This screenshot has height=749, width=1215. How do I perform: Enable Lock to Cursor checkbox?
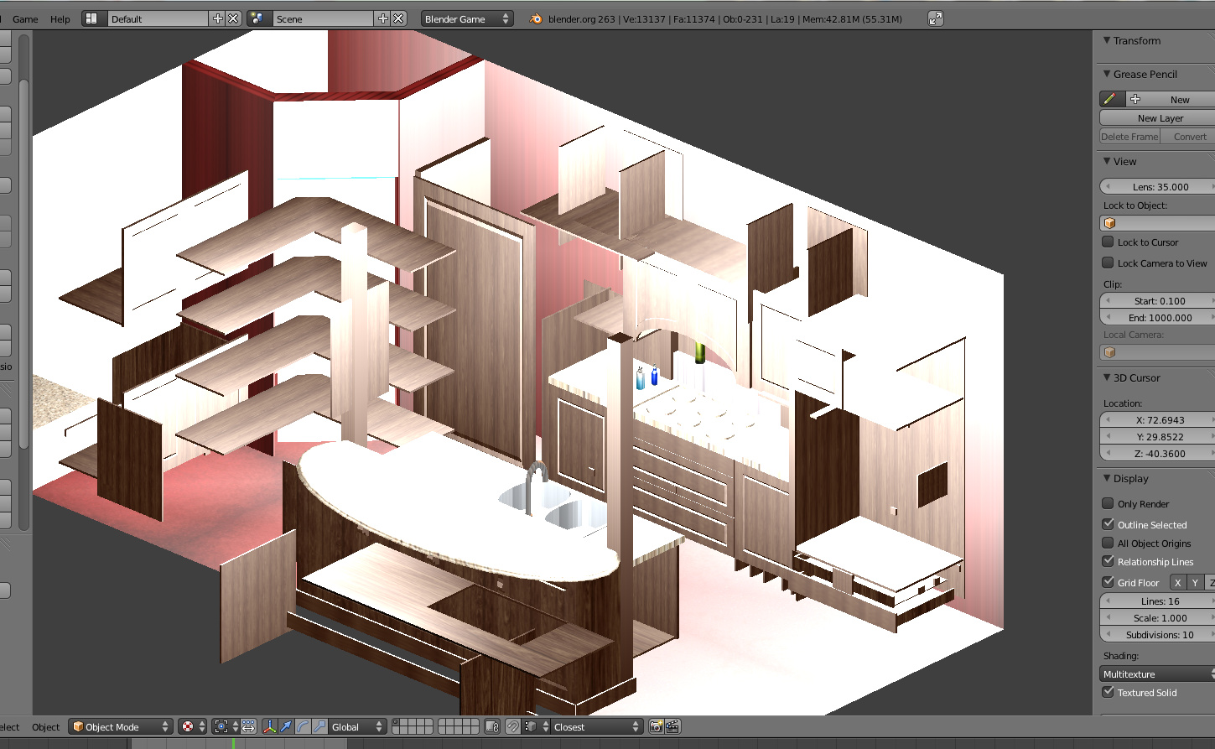pos(1108,242)
